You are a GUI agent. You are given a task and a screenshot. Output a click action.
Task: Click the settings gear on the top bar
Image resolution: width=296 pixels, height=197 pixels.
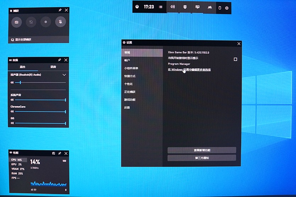pos(227,8)
